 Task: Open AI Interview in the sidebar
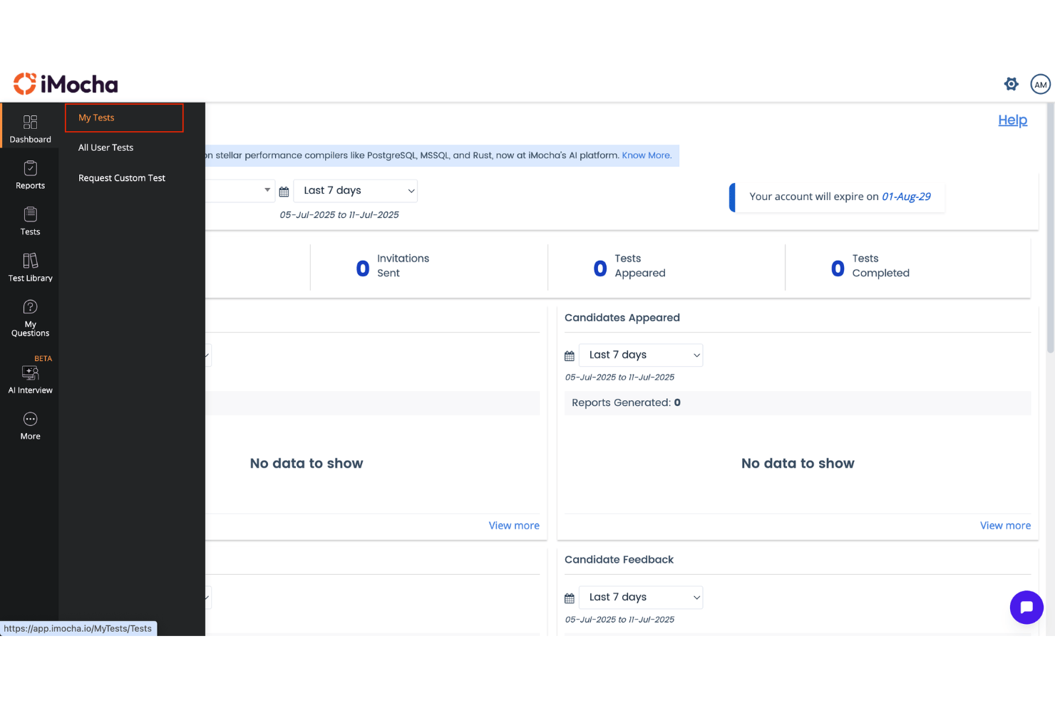[30, 380]
